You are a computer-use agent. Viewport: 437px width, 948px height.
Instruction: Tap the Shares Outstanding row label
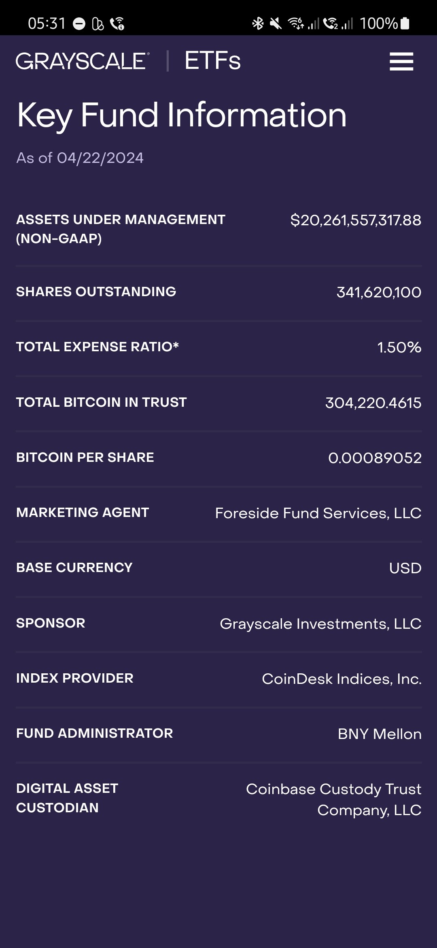(x=96, y=292)
